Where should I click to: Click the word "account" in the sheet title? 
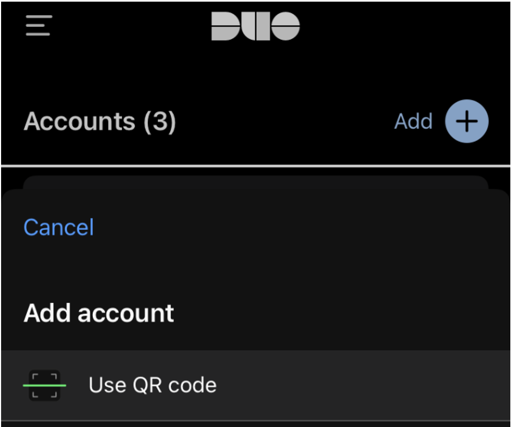pos(126,313)
